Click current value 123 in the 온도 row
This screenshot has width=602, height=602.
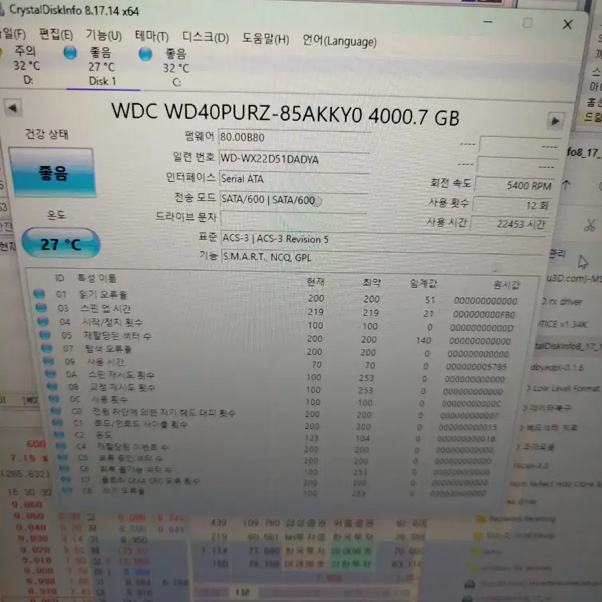pos(312,437)
